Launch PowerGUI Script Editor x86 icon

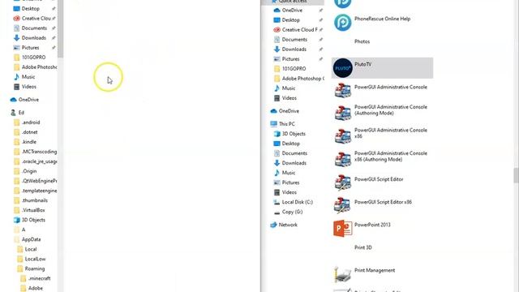(x=342, y=205)
